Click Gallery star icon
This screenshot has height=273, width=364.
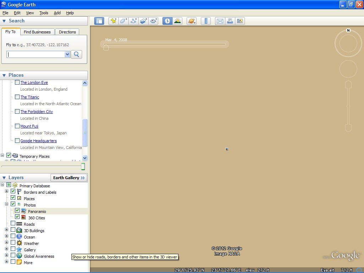[19, 250]
